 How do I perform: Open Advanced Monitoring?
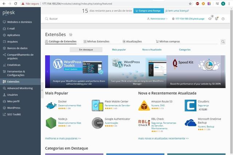tap(20, 88)
